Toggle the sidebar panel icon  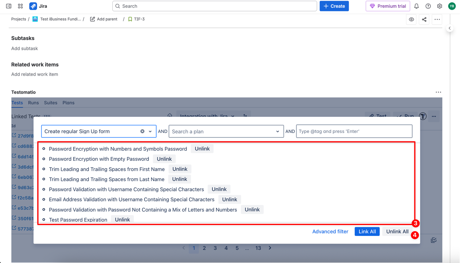coord(9,6)
